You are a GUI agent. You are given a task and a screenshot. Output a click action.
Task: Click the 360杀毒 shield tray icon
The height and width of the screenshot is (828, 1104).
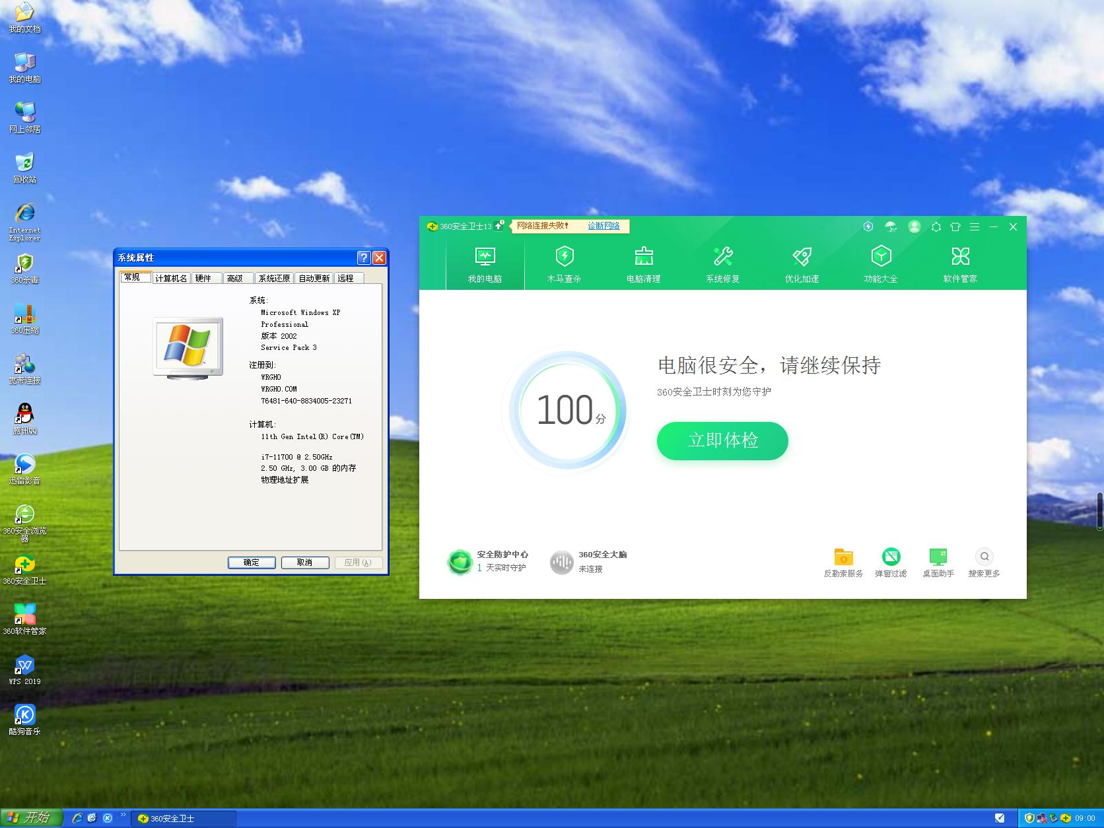(x=1029, y=818)
